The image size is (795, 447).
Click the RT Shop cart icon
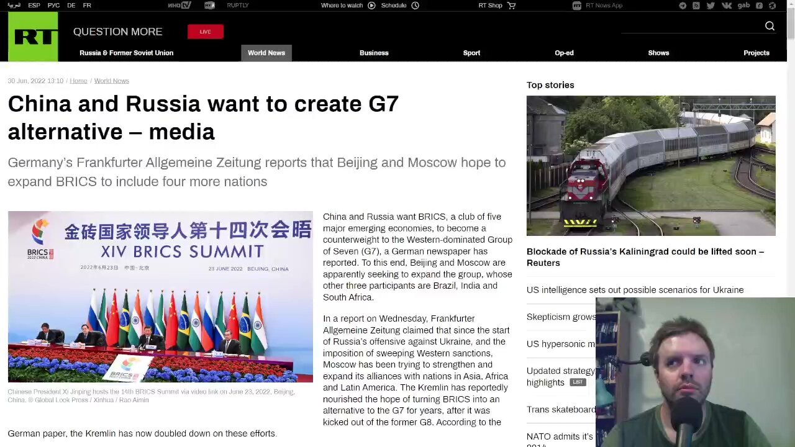tap(512, 6)
